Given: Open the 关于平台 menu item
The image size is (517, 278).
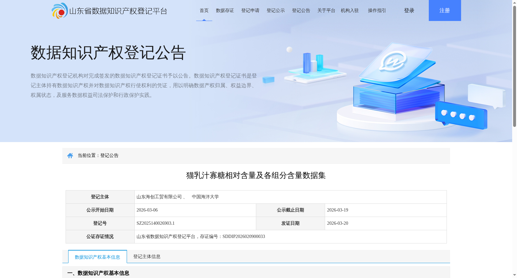Looking at the screenshot, I should (326, 11).
